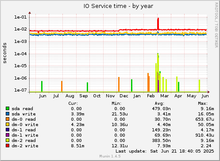The height and width of the screenshot is (161, 220).
Task: Click the 'Oct' x-axis month label
Action: pyautogui.click(x=97, y=96)
